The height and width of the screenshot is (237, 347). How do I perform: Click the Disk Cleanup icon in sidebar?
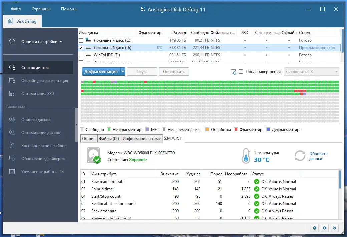tap(12, 120)
